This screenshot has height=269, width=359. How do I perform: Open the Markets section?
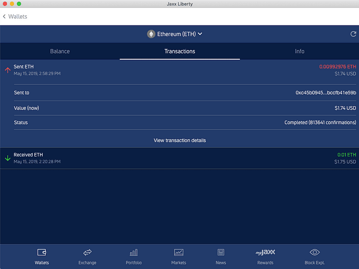point(179,257)
